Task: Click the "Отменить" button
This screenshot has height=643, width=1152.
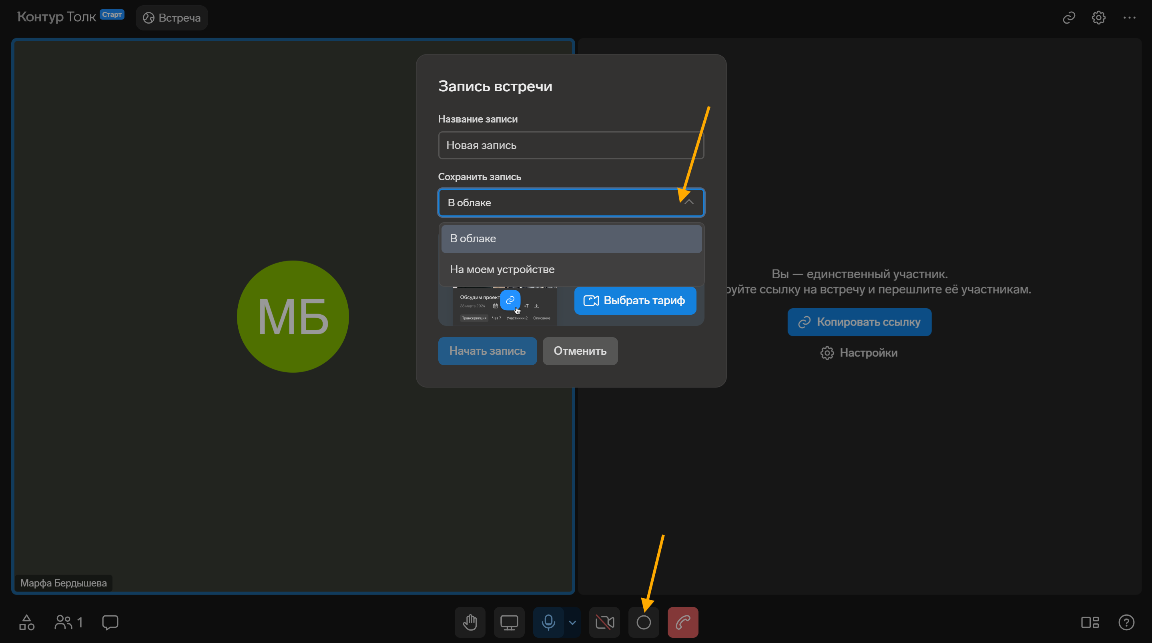Action: [580, 351]
